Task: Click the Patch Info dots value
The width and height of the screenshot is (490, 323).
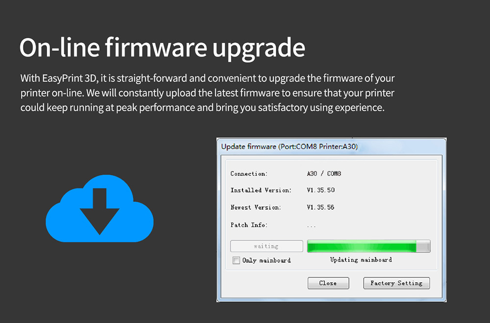Action: 311,226
